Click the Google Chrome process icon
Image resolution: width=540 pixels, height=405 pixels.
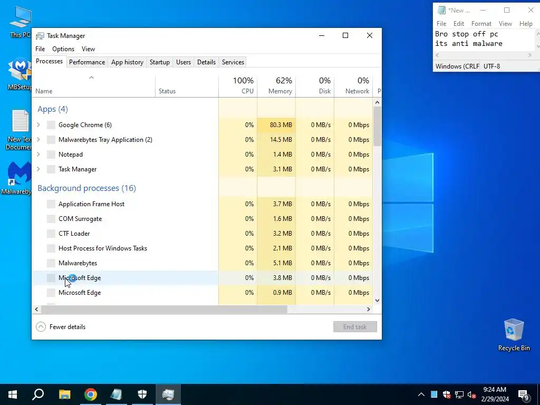pyautogui.click(x=51, y=125)
